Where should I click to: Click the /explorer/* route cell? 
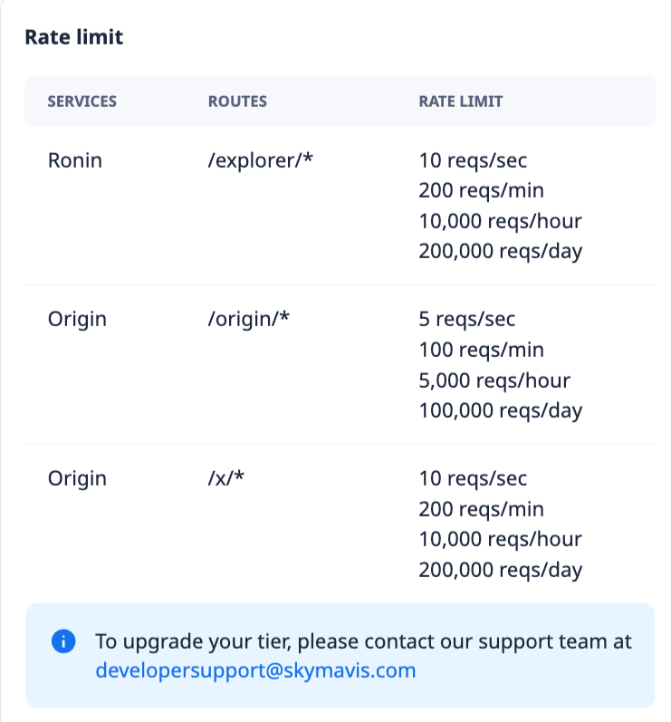tap(261, 160)
